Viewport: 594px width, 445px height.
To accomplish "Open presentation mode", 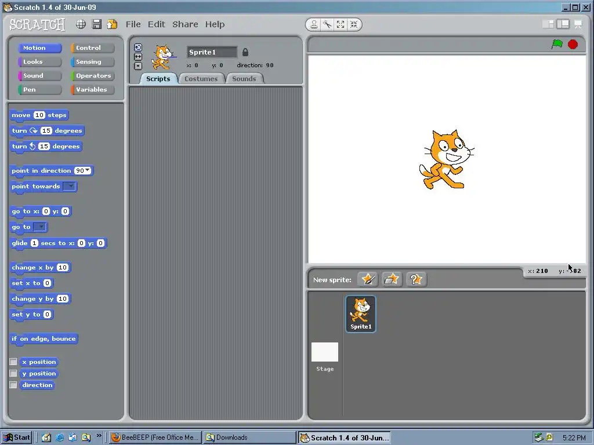I will pos(578,24).
